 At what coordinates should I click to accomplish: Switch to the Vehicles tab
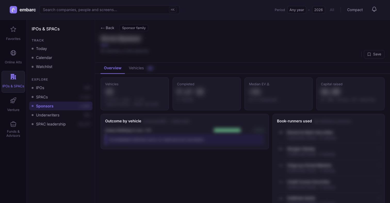pos(141,68)
